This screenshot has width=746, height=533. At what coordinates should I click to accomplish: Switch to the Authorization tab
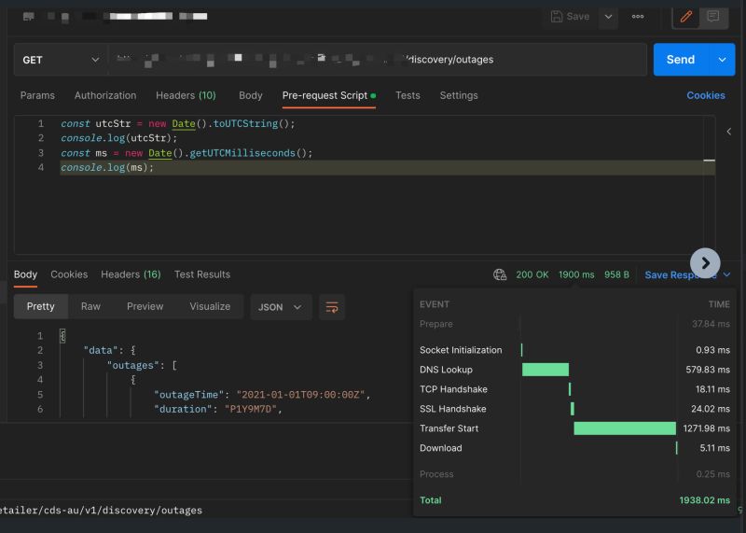coord(105,95)
